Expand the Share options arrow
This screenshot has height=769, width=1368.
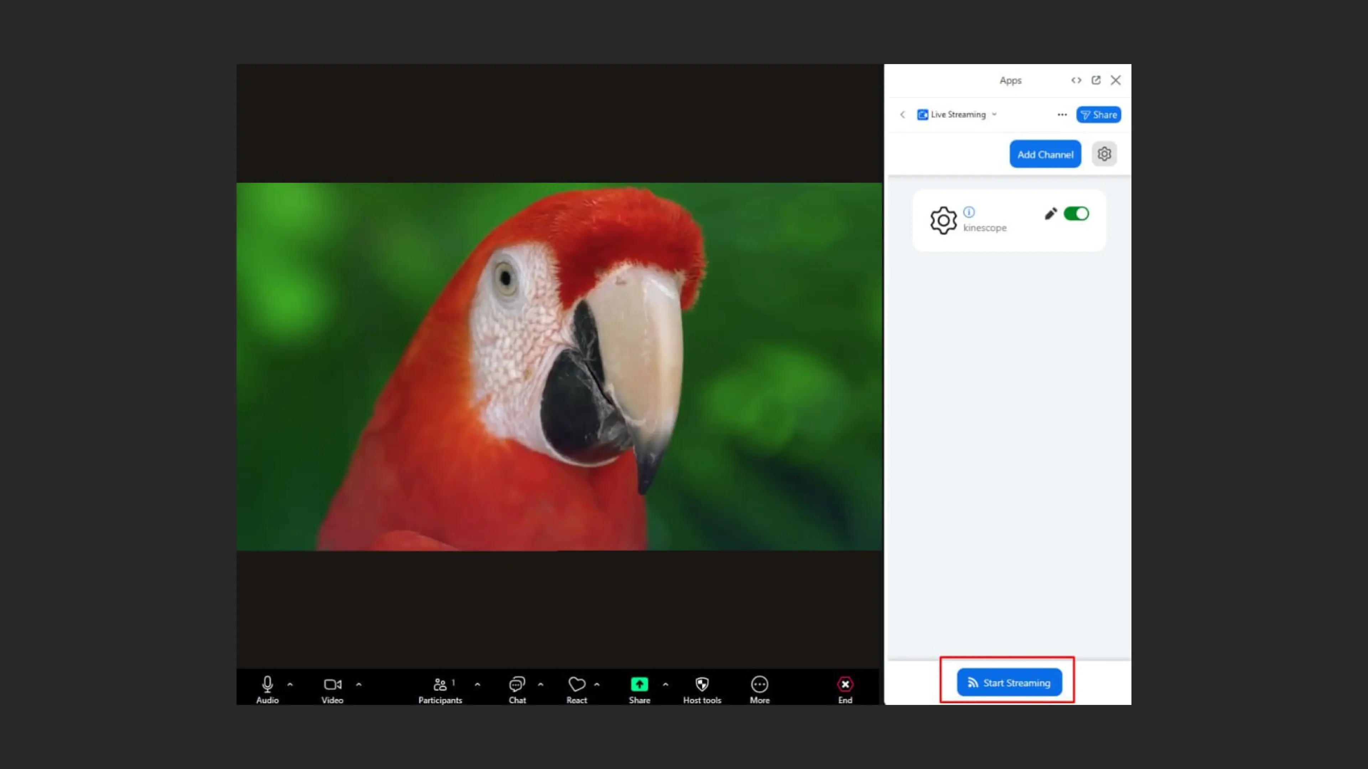[x=665, y=684]
